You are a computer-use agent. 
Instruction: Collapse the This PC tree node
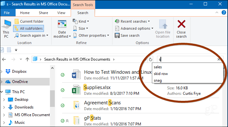[x=2, y=92]
